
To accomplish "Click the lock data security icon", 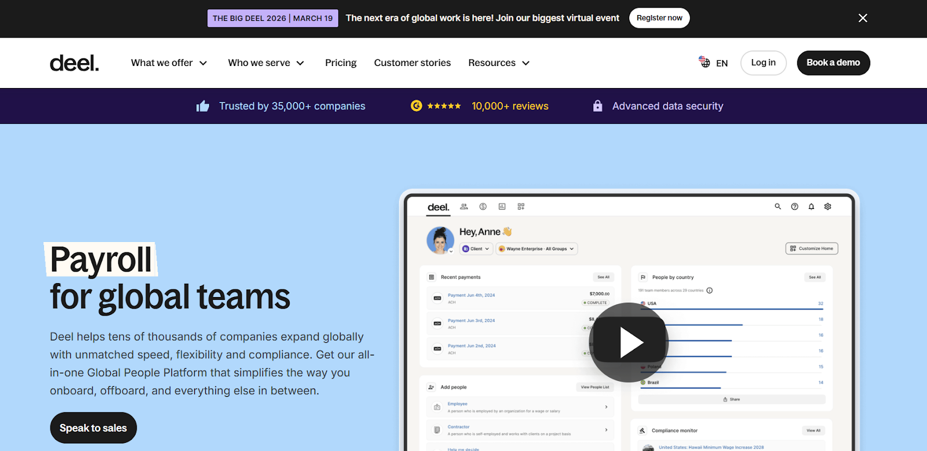I will pos(597,105).
